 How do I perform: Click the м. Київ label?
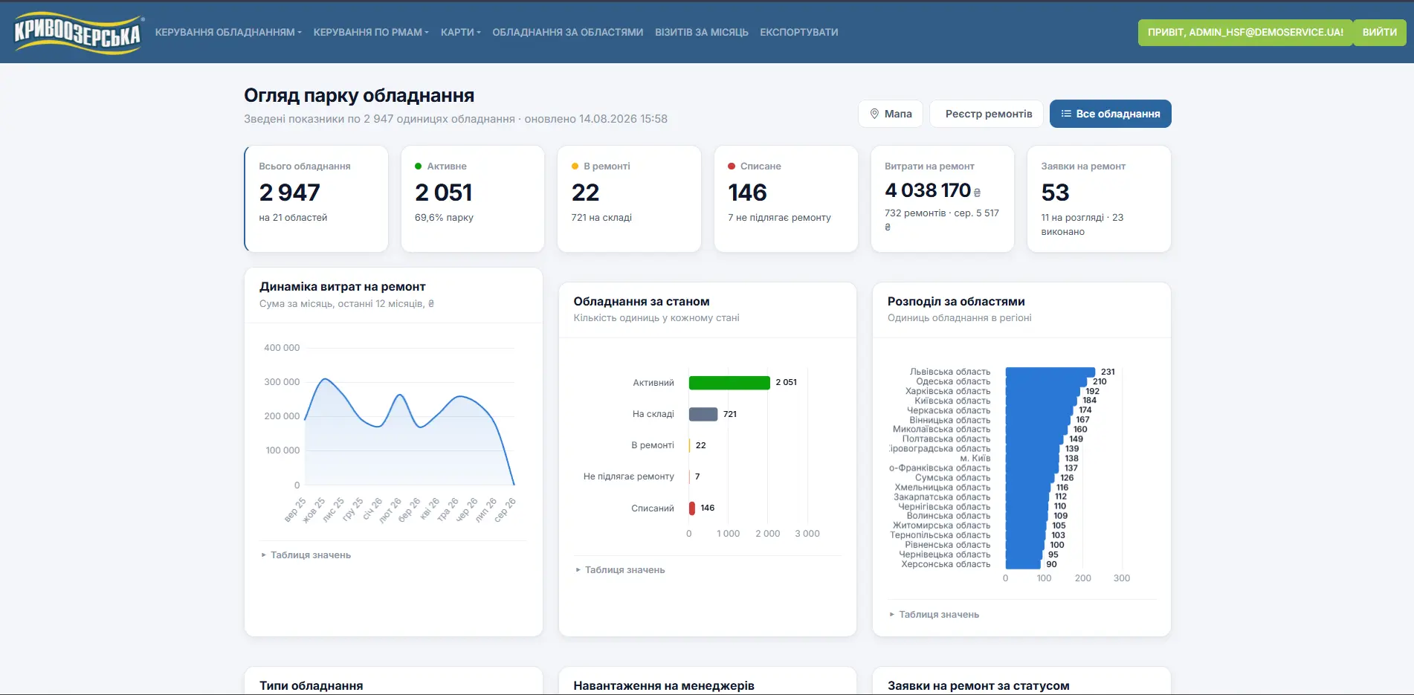pyautogui.click(x=975, y=459)
